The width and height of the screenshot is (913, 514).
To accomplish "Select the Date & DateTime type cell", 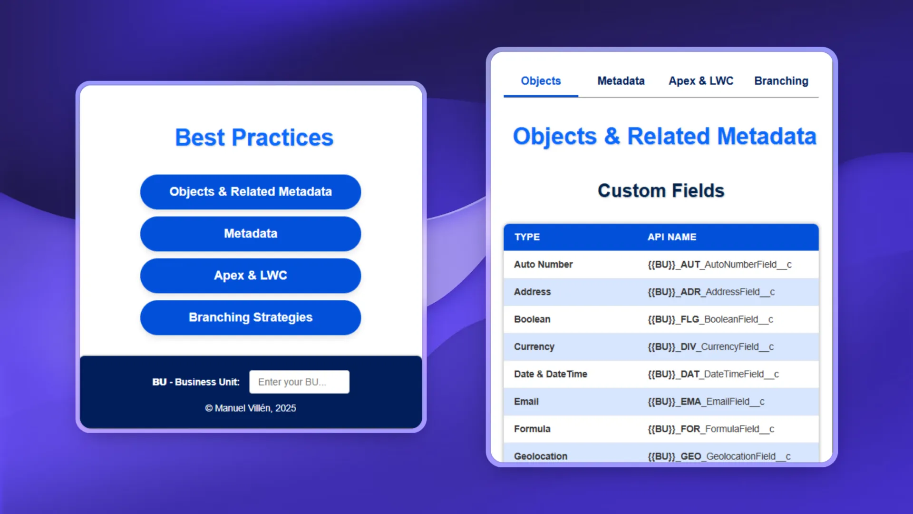I will [x=550, y=374].
